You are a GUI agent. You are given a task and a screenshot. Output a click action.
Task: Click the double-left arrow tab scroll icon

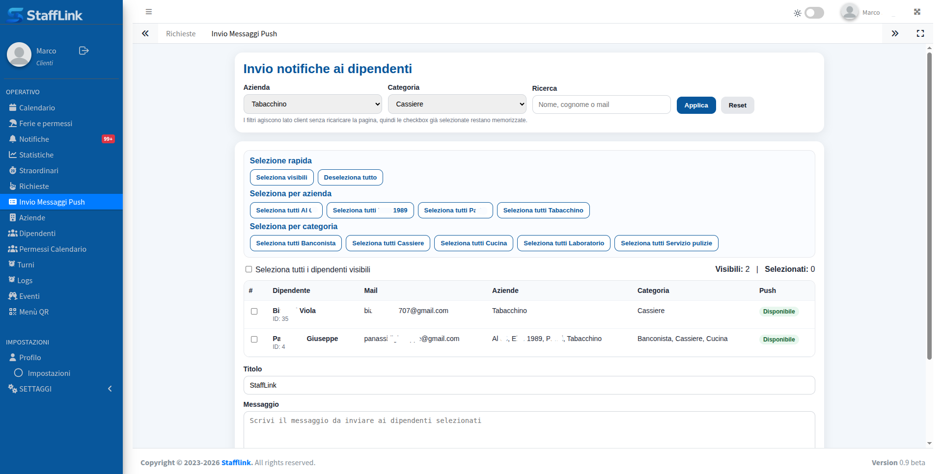pos(145,33)
